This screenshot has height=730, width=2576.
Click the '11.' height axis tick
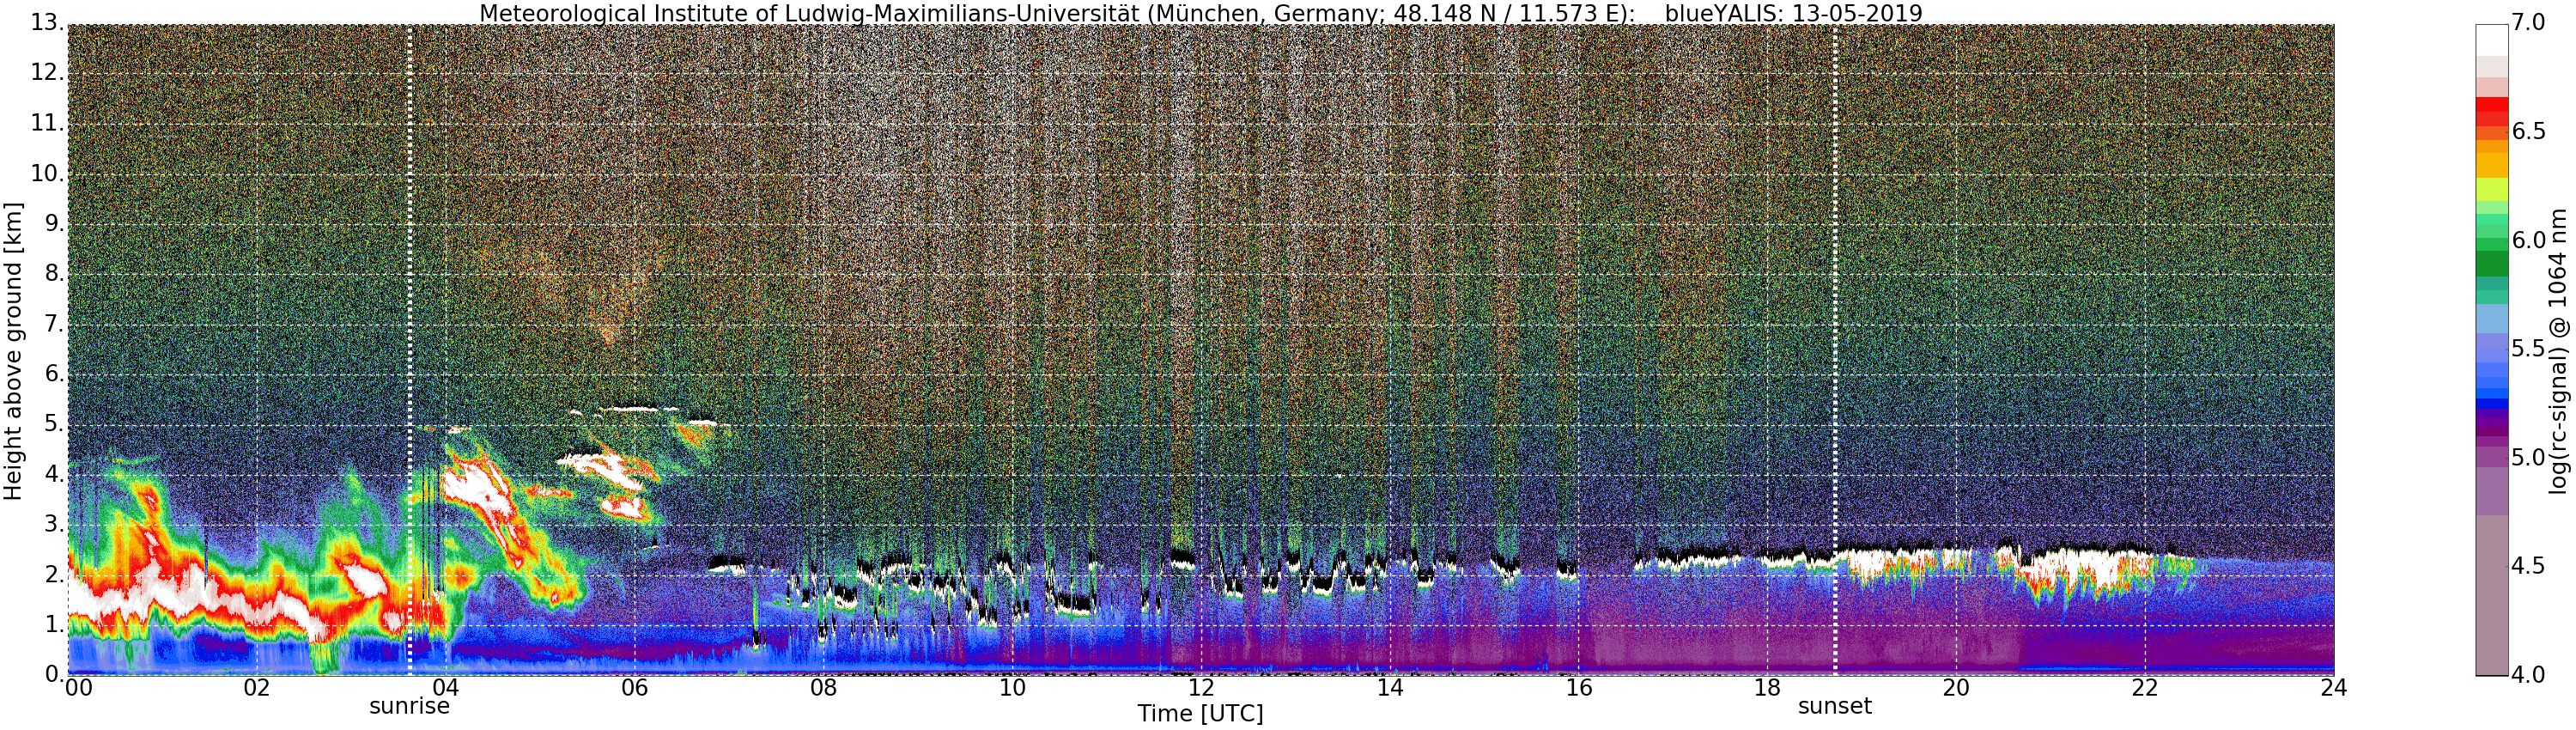47,123
